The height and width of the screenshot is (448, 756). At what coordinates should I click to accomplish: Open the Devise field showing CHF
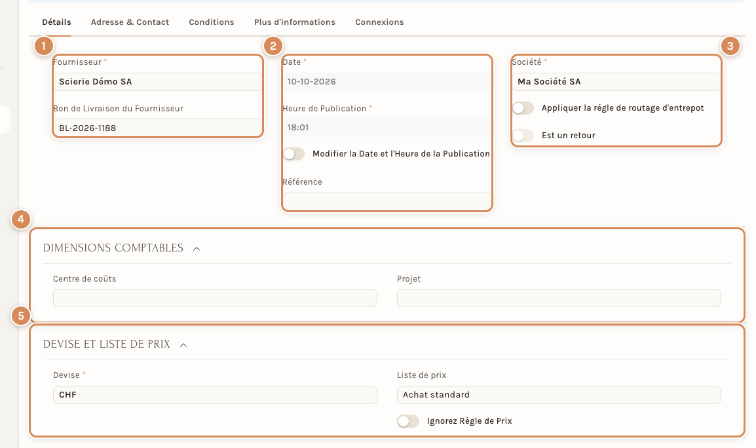[215, 394]
